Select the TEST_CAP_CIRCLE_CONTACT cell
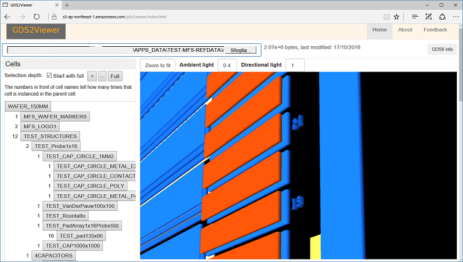The height and width of the screenshot is (262, 463). [94, 176]
